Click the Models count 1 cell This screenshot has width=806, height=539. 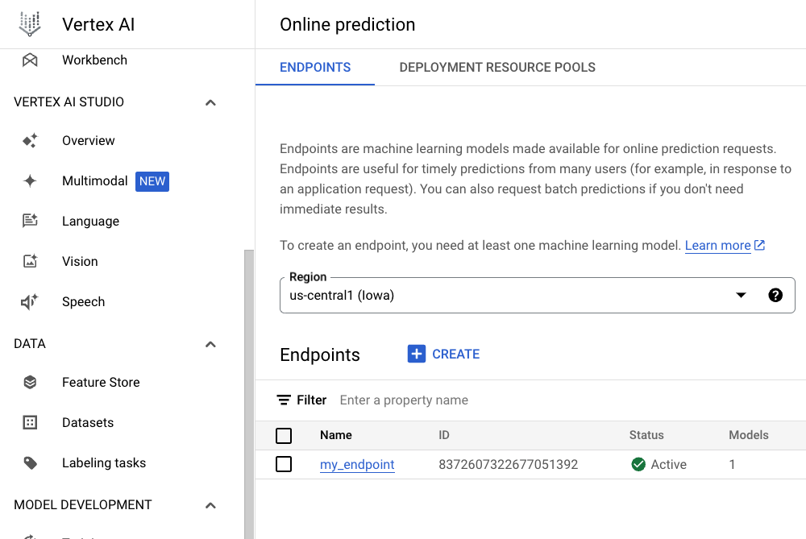(x=732, y=465)
